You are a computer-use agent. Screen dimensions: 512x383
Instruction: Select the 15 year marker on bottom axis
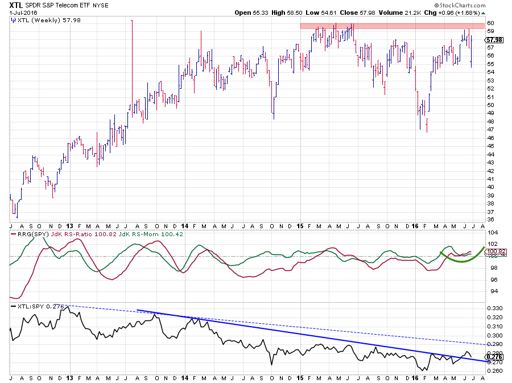[300, 378]
